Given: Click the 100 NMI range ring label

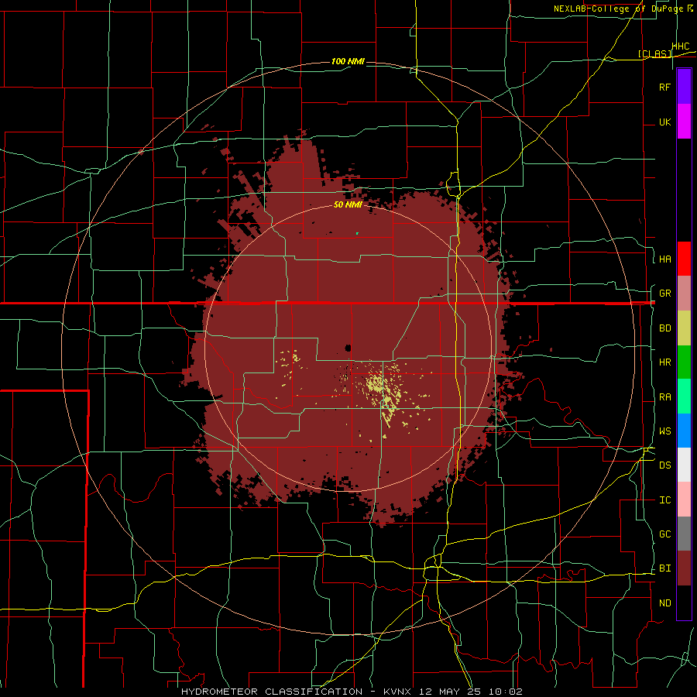Looking at the screenshot, I should (x=348, y=61).
